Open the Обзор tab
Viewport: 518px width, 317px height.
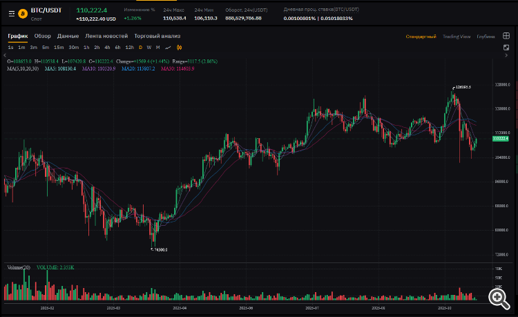(x=43, y=36)
